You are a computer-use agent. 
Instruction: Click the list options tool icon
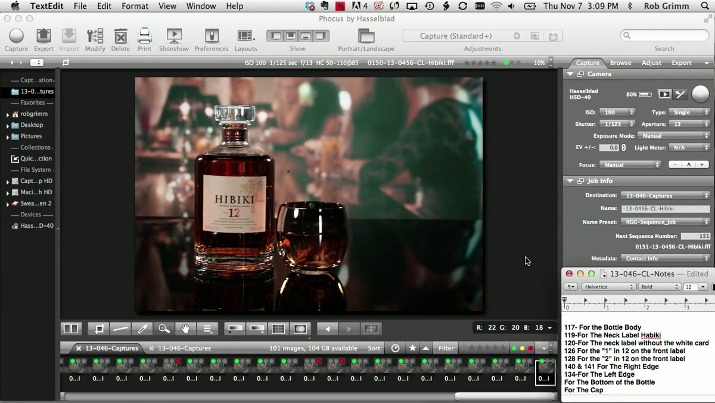click(x=207, y=328)
